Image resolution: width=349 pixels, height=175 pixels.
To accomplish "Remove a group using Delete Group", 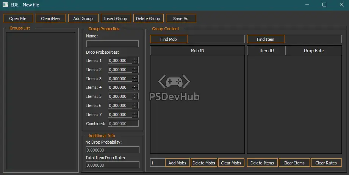I will click(x=148, y=18).
